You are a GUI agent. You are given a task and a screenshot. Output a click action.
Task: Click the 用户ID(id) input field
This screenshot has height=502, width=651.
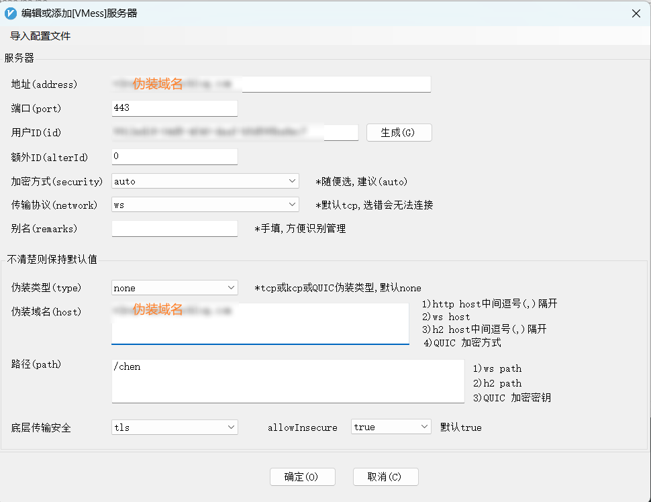point(235,132)
